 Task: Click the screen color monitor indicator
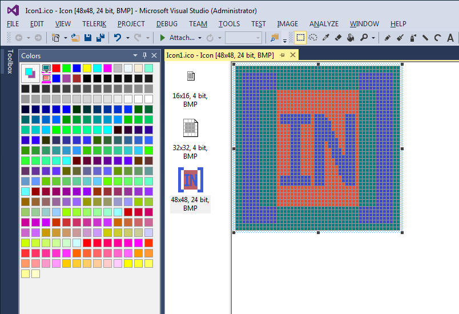(x=46, y=69)
